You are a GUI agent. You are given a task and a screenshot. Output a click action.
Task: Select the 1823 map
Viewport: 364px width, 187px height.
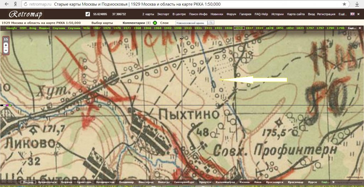pyautogui.click(x=300, y=28)
